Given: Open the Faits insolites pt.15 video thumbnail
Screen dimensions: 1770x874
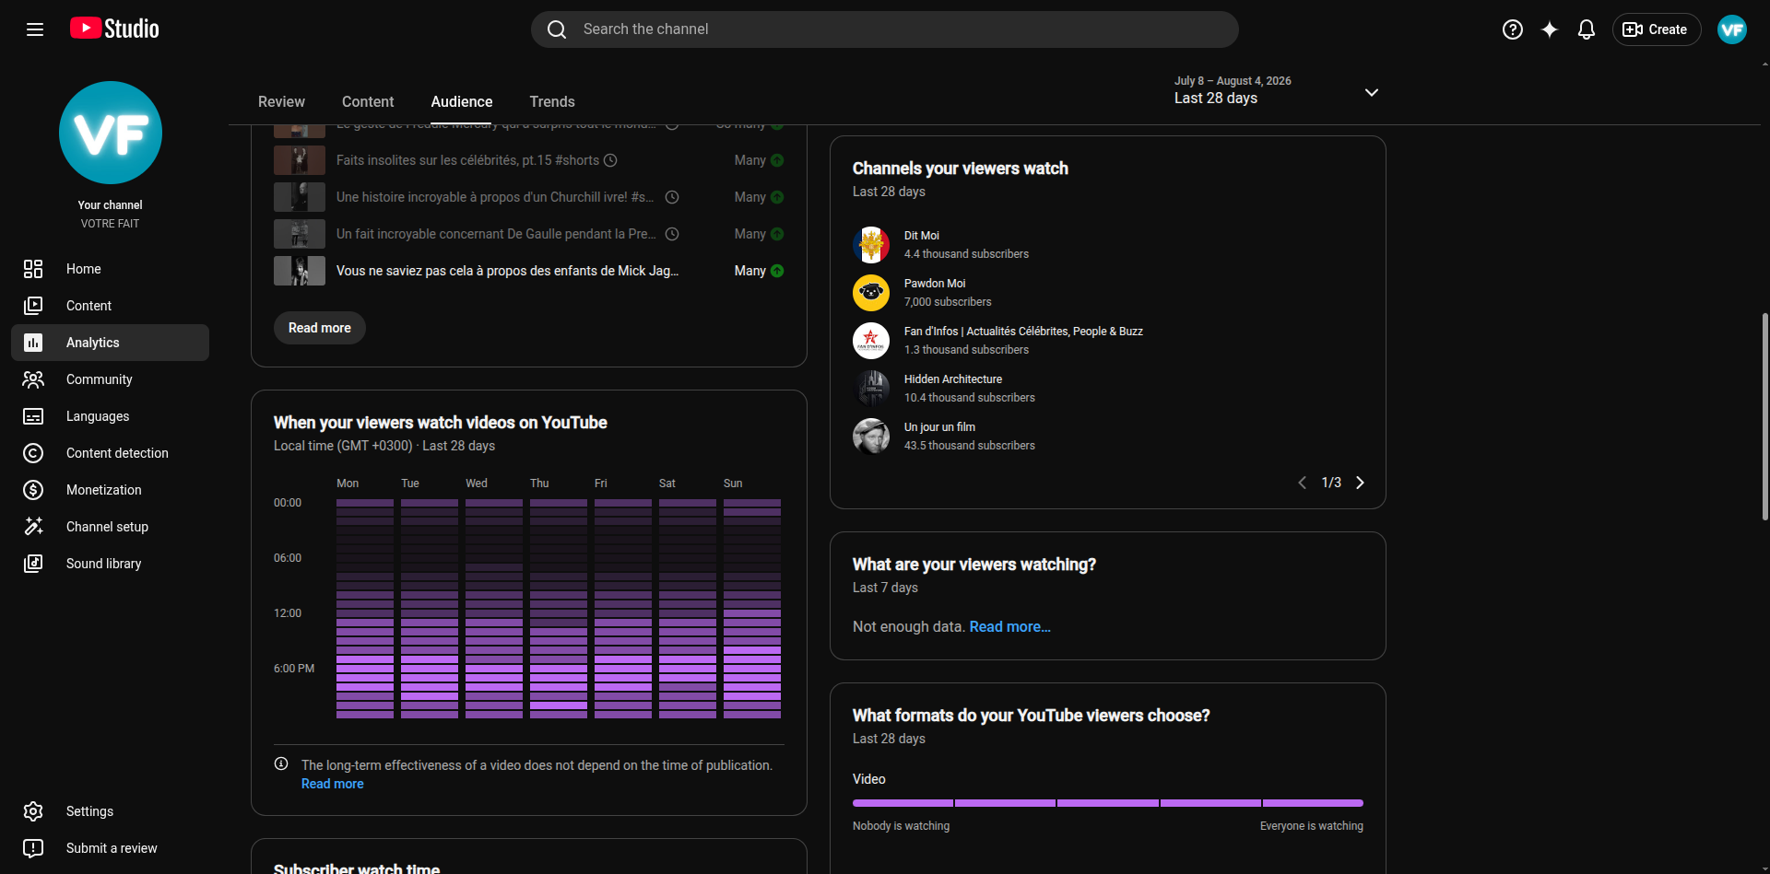Looking at the screenshot, I should [x=300, y=160].
